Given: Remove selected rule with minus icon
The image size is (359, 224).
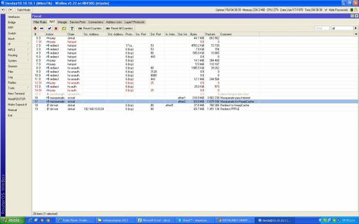Looking at the screenshot, I should pyautogui.click(x=41, y=28).
